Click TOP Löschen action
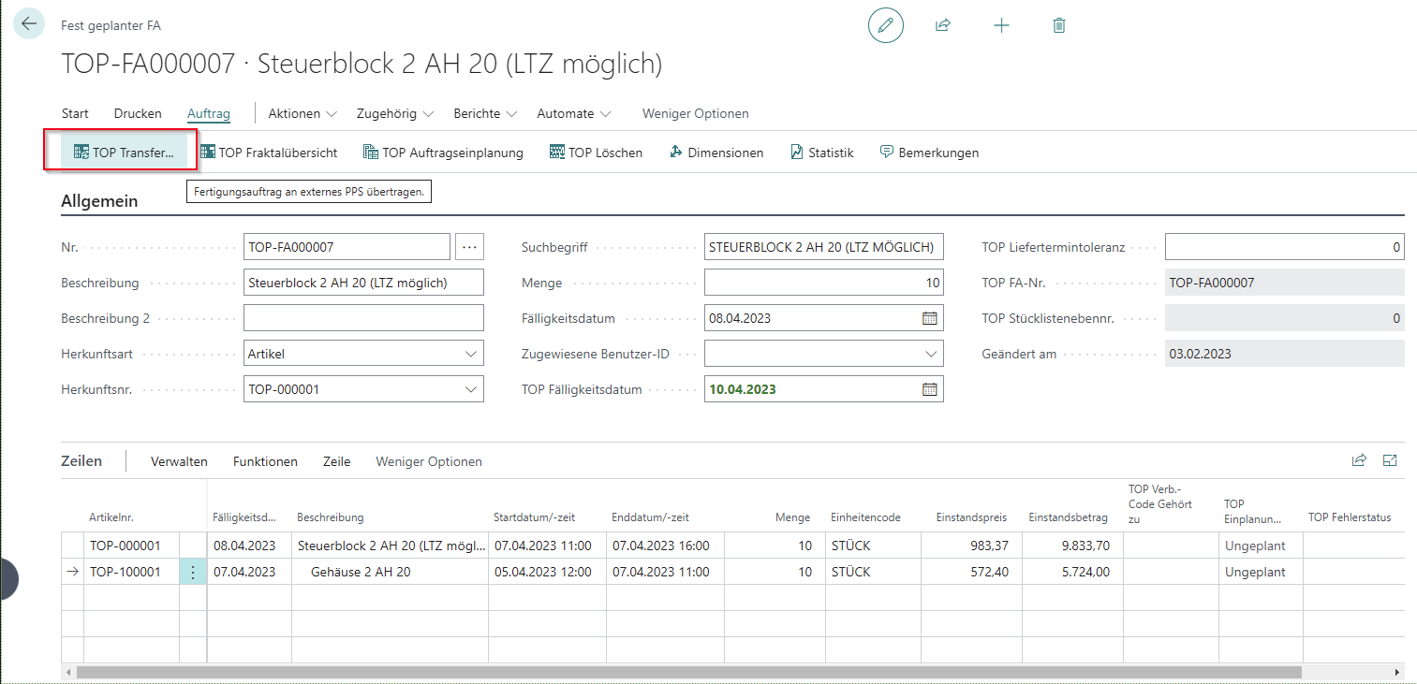Viewport: 1417px width, 684px height. click(x=596, y=153)
